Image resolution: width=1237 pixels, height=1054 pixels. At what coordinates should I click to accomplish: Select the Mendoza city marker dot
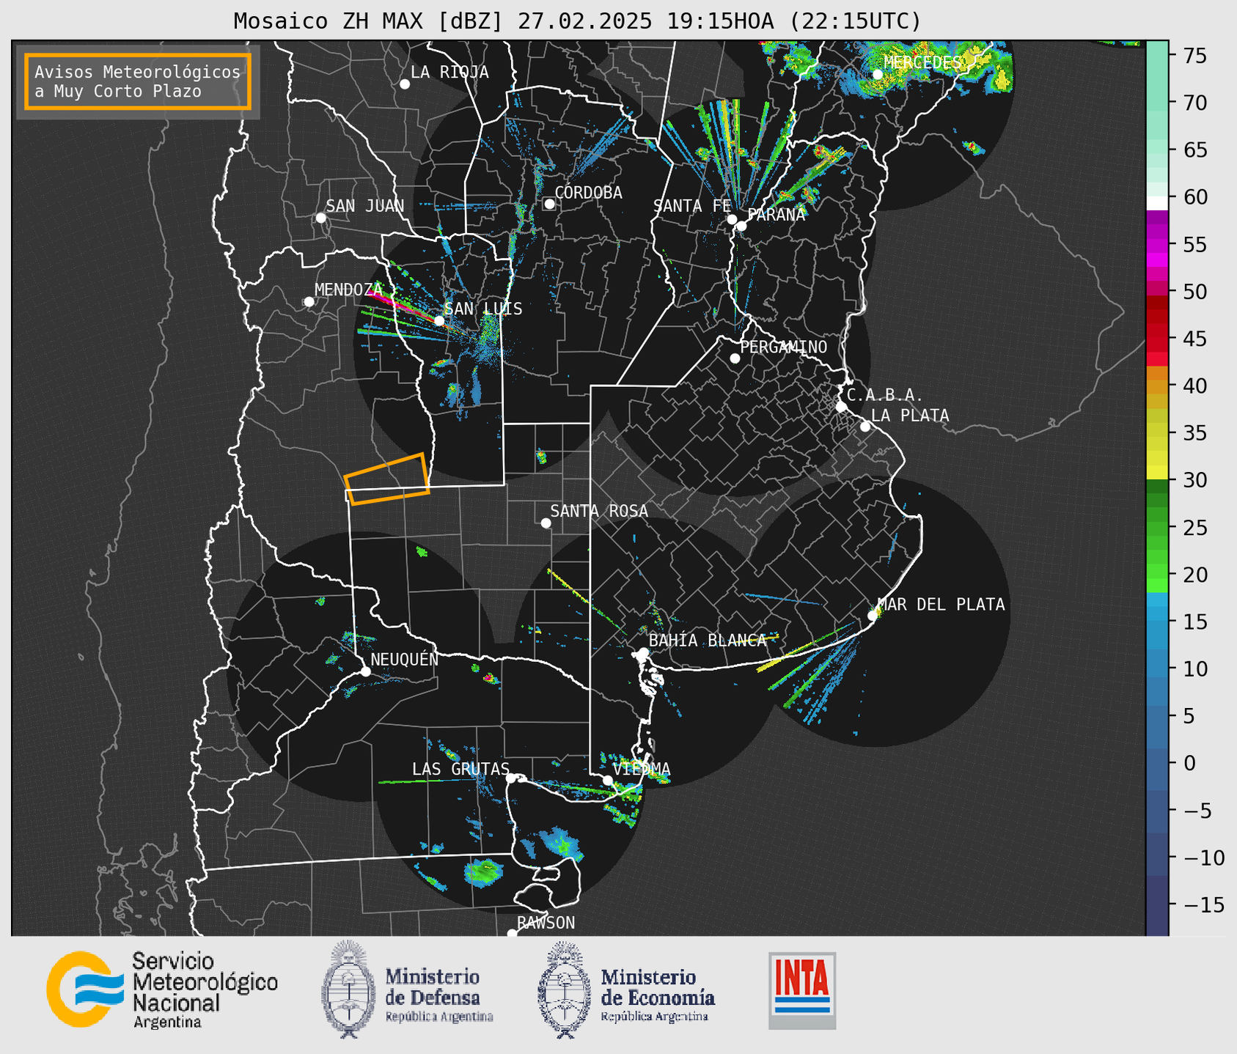point(309,302)
